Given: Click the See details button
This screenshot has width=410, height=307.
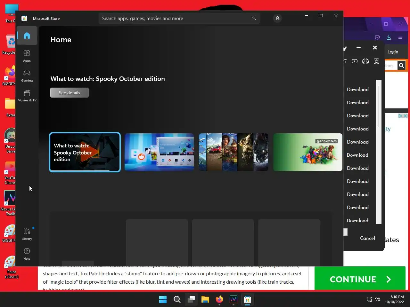Looking at the screenshot, I should click(70, 93).
